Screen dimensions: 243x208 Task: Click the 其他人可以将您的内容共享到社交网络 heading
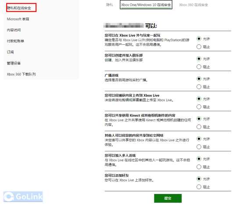(134, 135)
